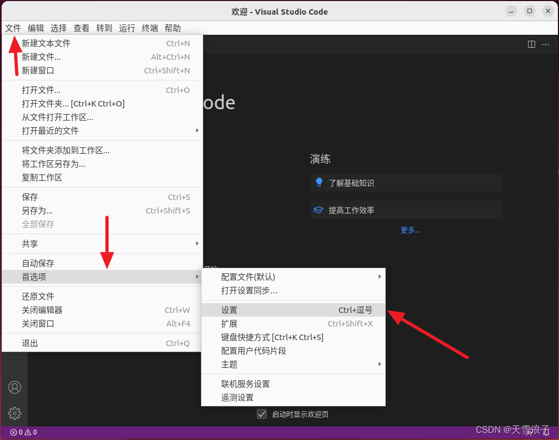Open the 提高工作效率 walkthrough
The width and height of the screenshot is (559, 440).
(x=406, y=210)
